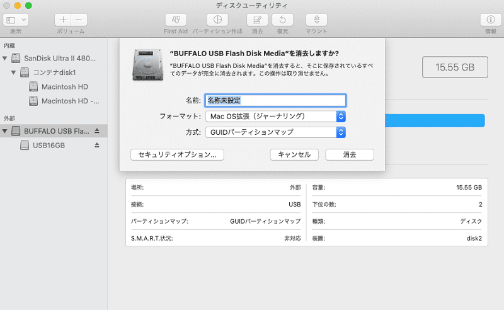504x310 pixels.
Task: Open the format (フォーマット) dropdown
Action: click(x=275, y=117)
